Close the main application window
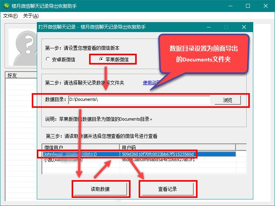 tap(266, 6)
